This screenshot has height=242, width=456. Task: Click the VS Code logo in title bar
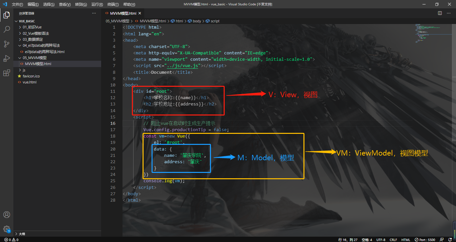point(5,4)
